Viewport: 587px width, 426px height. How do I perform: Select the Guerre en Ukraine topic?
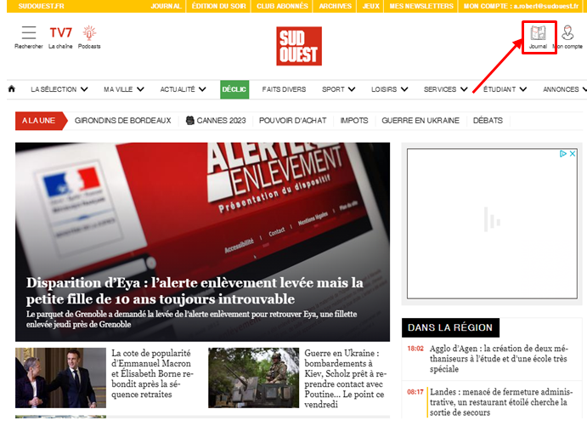420,120
